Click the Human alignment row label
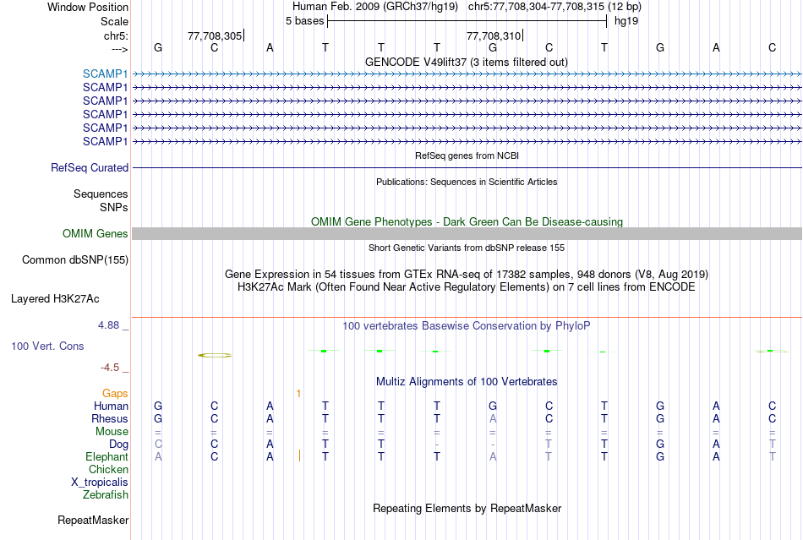The image size is (803, 540). click(x=111, y=406)
